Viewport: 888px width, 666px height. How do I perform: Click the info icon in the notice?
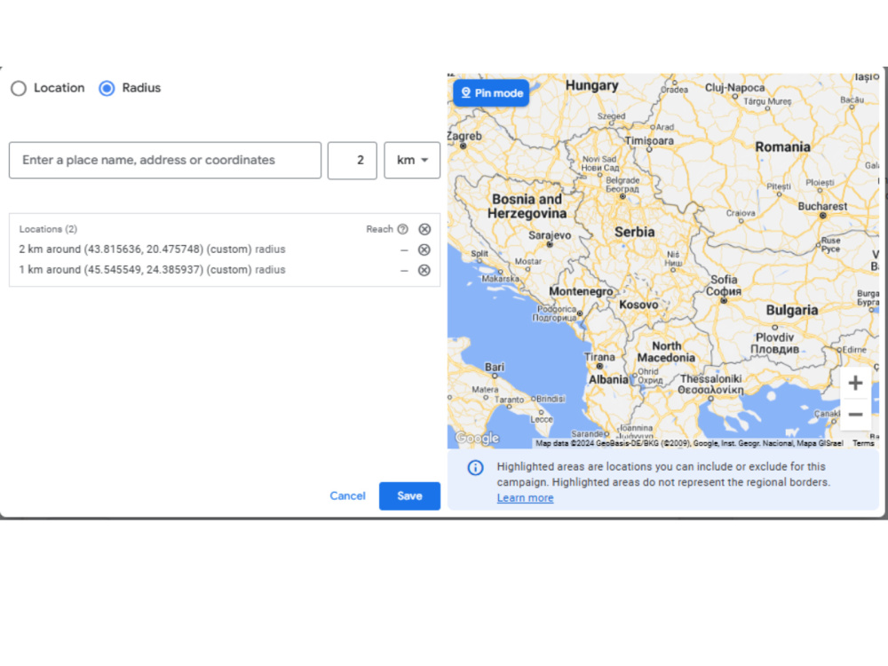click(x=475, y=468)
